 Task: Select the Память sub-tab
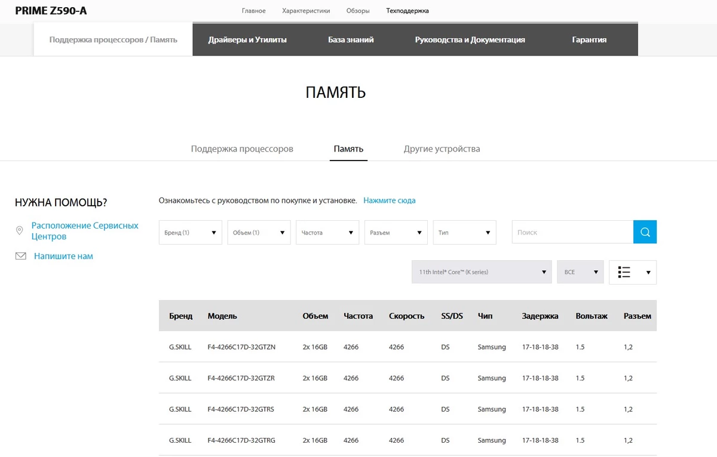coord(348,149)
